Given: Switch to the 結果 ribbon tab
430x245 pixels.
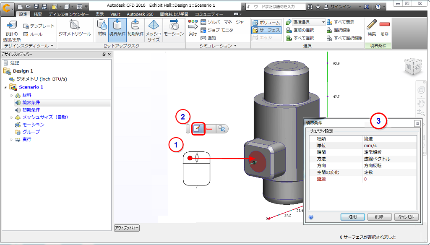Looking at the screenshot, I should point(38,14).
